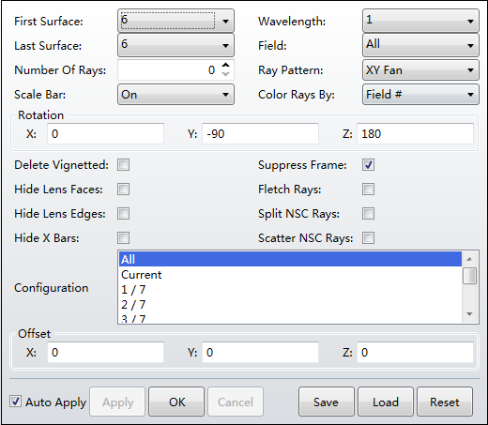488x425 pixels.
Task: Enable the Delete Vignetted checkbox
Action: tap(123, 165)
